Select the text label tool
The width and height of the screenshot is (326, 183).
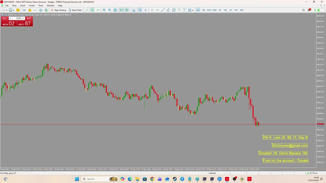(x=185, y=10)
